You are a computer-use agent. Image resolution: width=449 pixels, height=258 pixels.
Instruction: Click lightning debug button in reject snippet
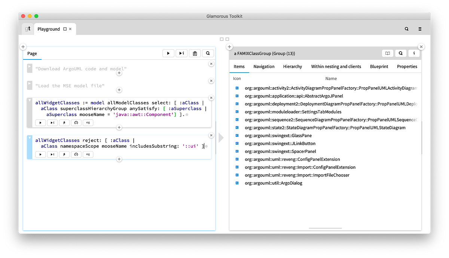click(x=64, y=154)
